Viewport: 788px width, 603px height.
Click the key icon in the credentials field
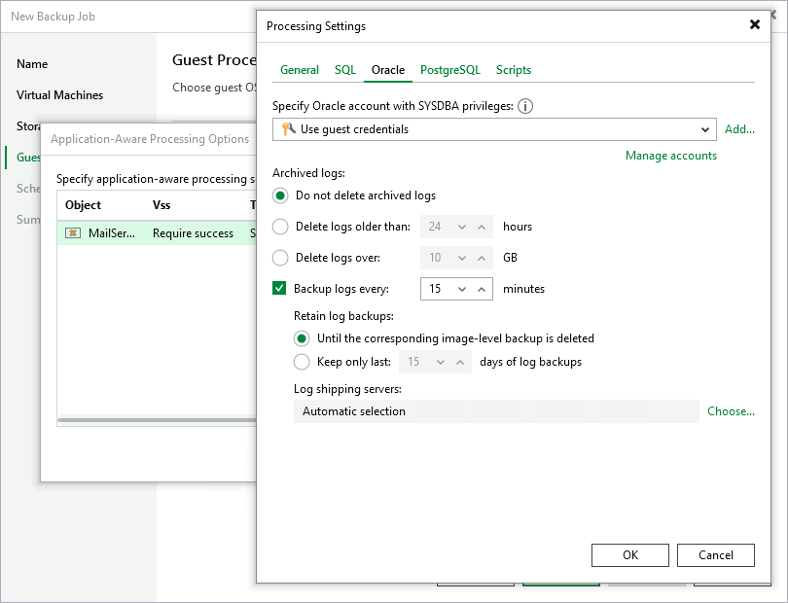click(290, 129)
